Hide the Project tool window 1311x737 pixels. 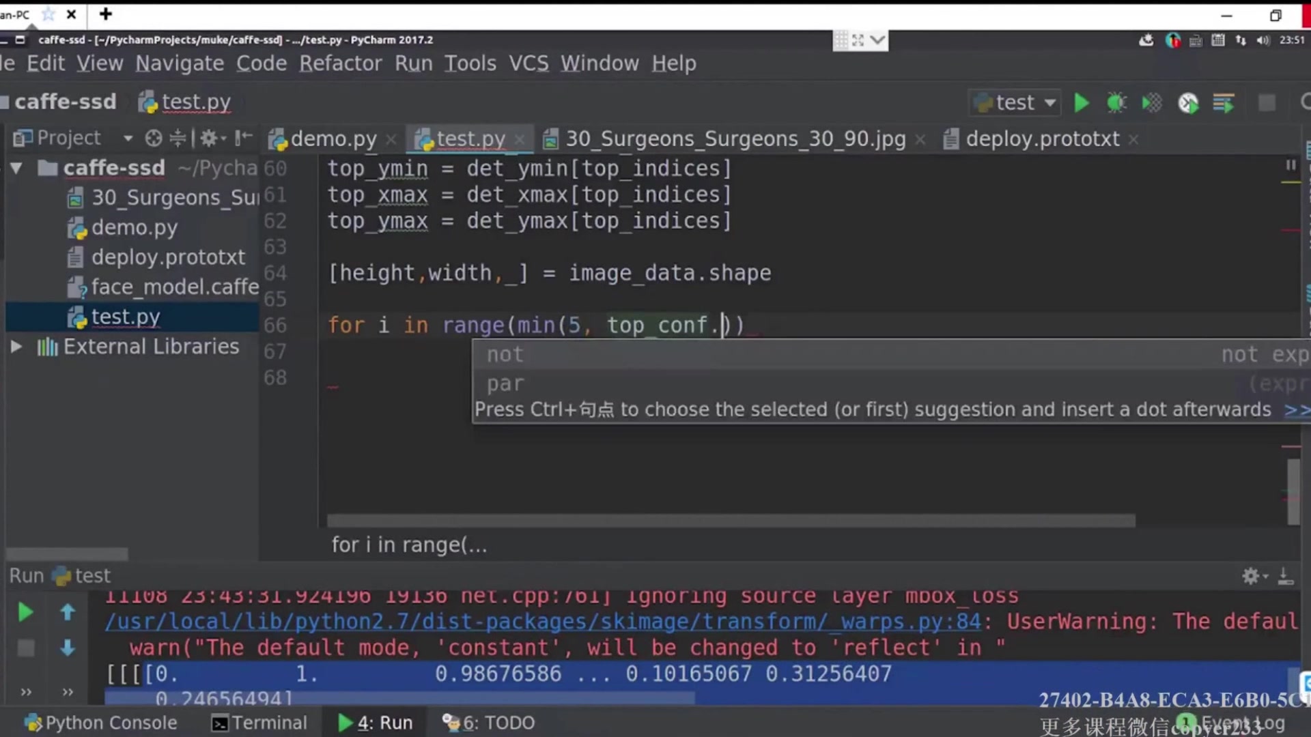pos(243,139)
